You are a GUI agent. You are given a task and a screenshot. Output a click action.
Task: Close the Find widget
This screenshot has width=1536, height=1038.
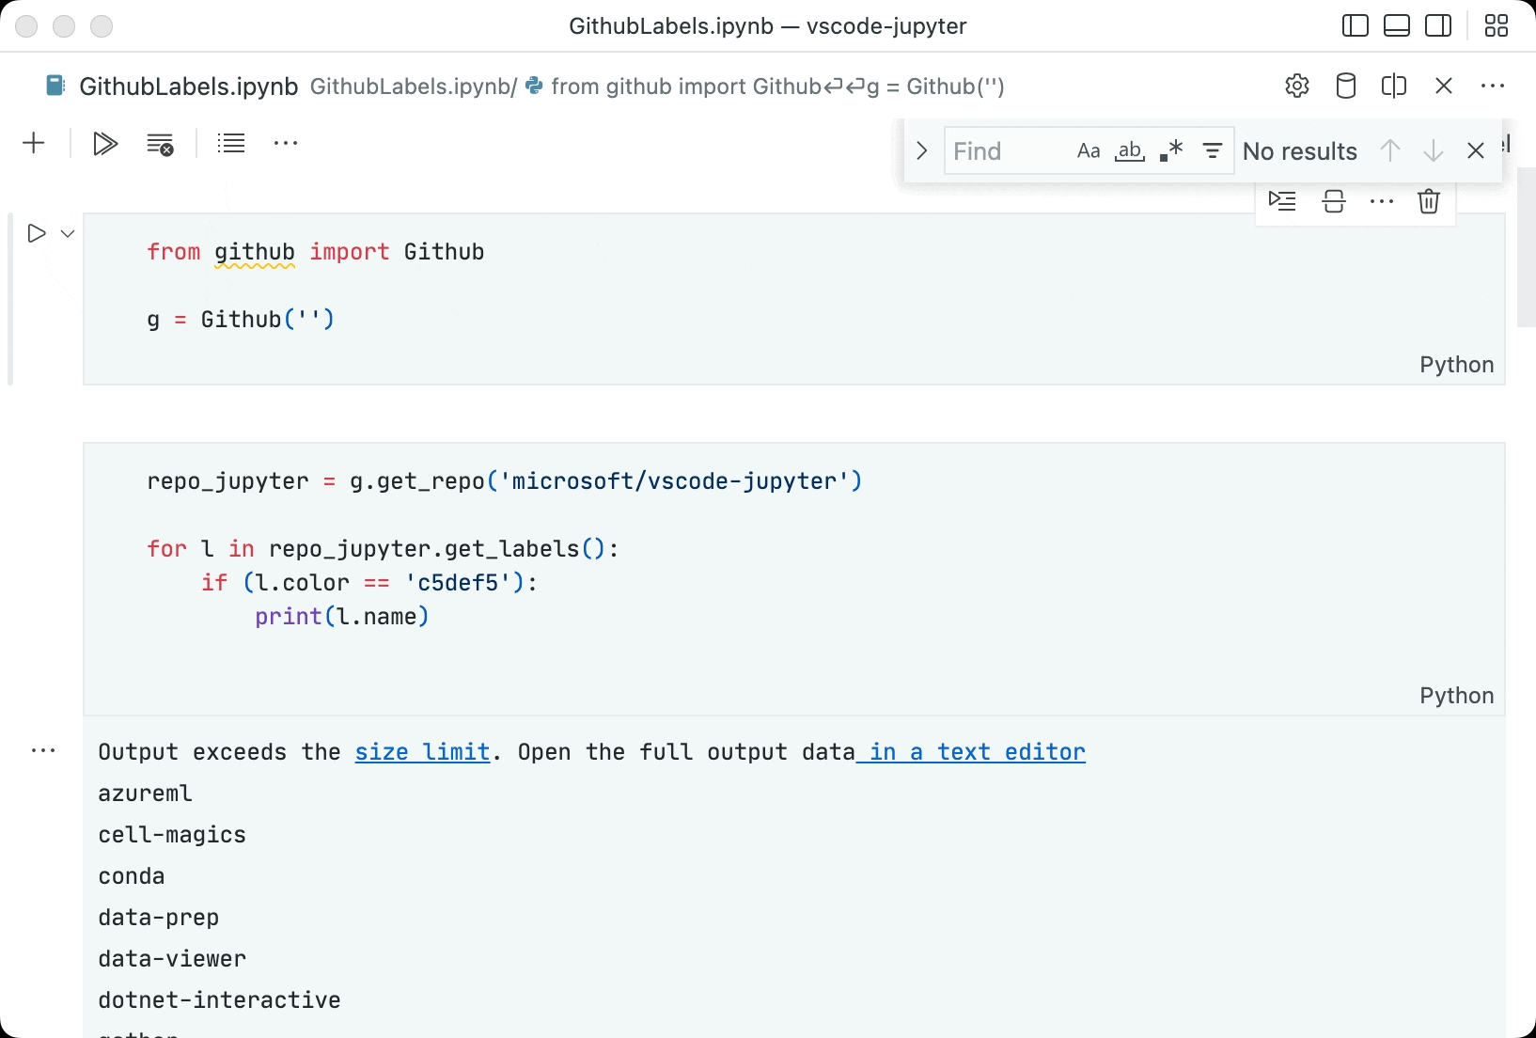pyautogui.click(x=1476, y=151)
